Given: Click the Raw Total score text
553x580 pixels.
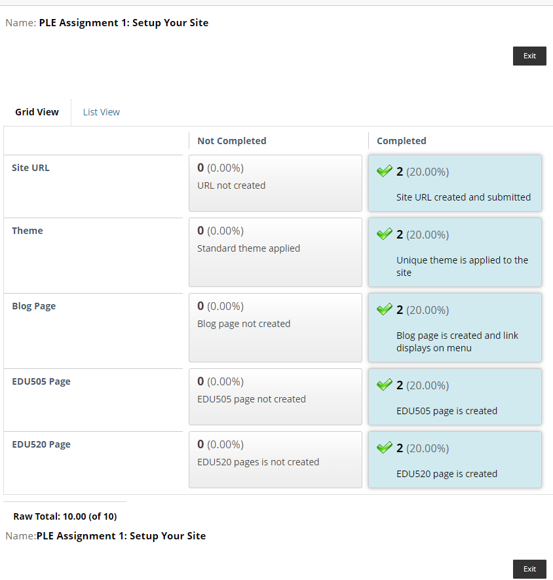Looking at the screenshot, I should pyautogui.click(x=65, y=516).
